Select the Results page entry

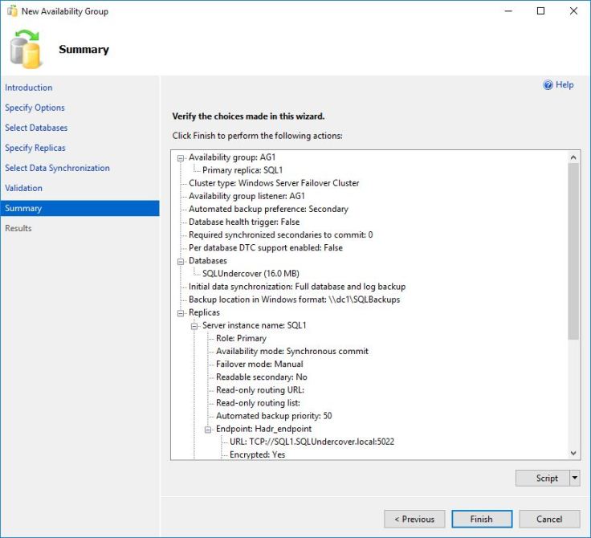18,228
